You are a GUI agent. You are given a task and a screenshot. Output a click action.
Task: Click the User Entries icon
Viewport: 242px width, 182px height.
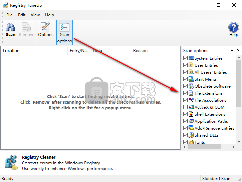coord(191,65)
